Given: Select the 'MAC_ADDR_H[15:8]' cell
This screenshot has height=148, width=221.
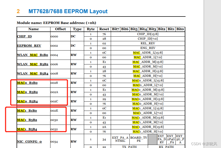Looking at the screenshot, I should pos(148,71).
